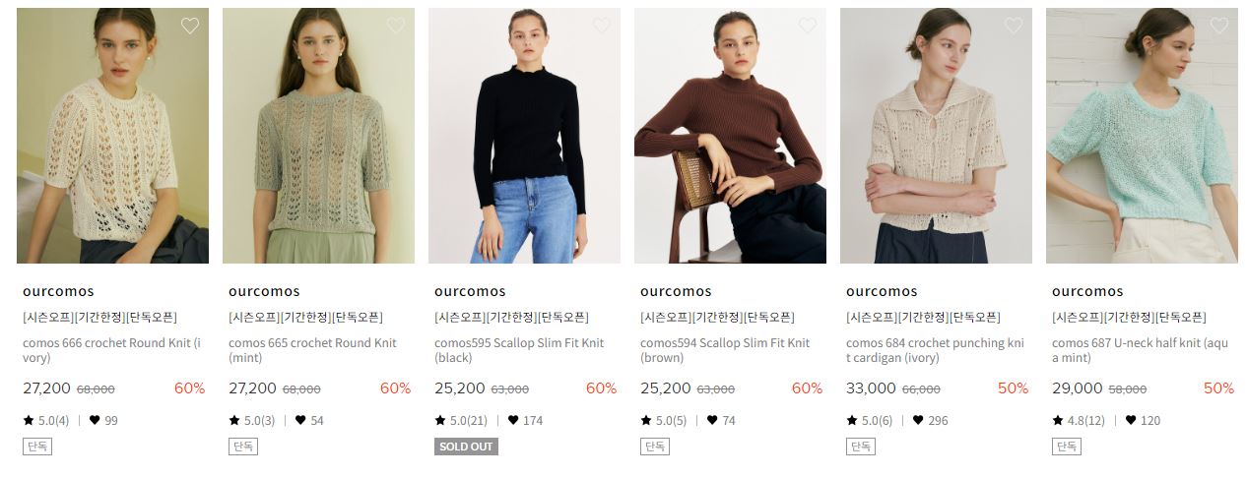Toggle wishlist heart on mint crochet Round Knit

(396, 26)
